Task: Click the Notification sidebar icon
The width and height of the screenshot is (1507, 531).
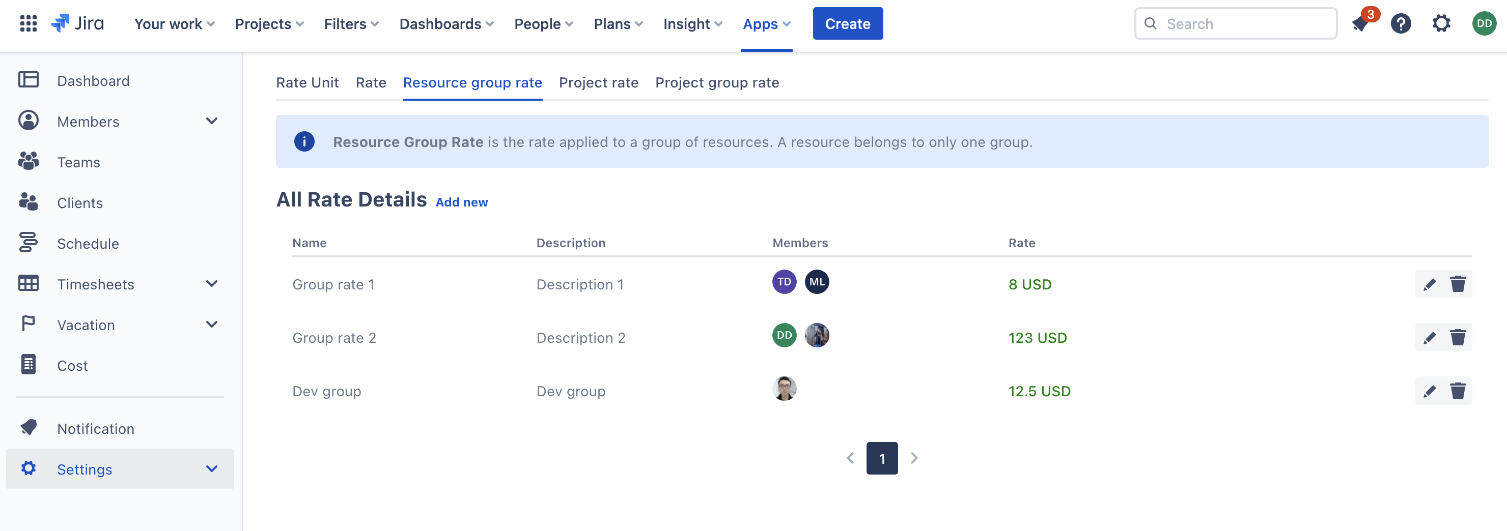Action: [x=28, y=428]
